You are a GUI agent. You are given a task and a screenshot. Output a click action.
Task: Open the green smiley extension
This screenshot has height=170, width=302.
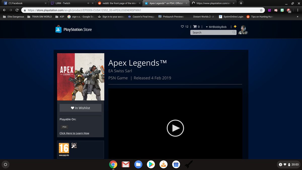coord(282,10)
